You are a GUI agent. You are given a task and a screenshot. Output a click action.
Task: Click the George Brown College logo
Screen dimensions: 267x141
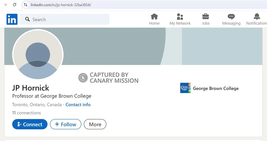[185, 88]
